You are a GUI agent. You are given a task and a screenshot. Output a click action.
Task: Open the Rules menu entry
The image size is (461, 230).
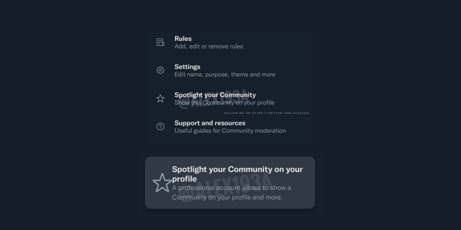point(183,38)
